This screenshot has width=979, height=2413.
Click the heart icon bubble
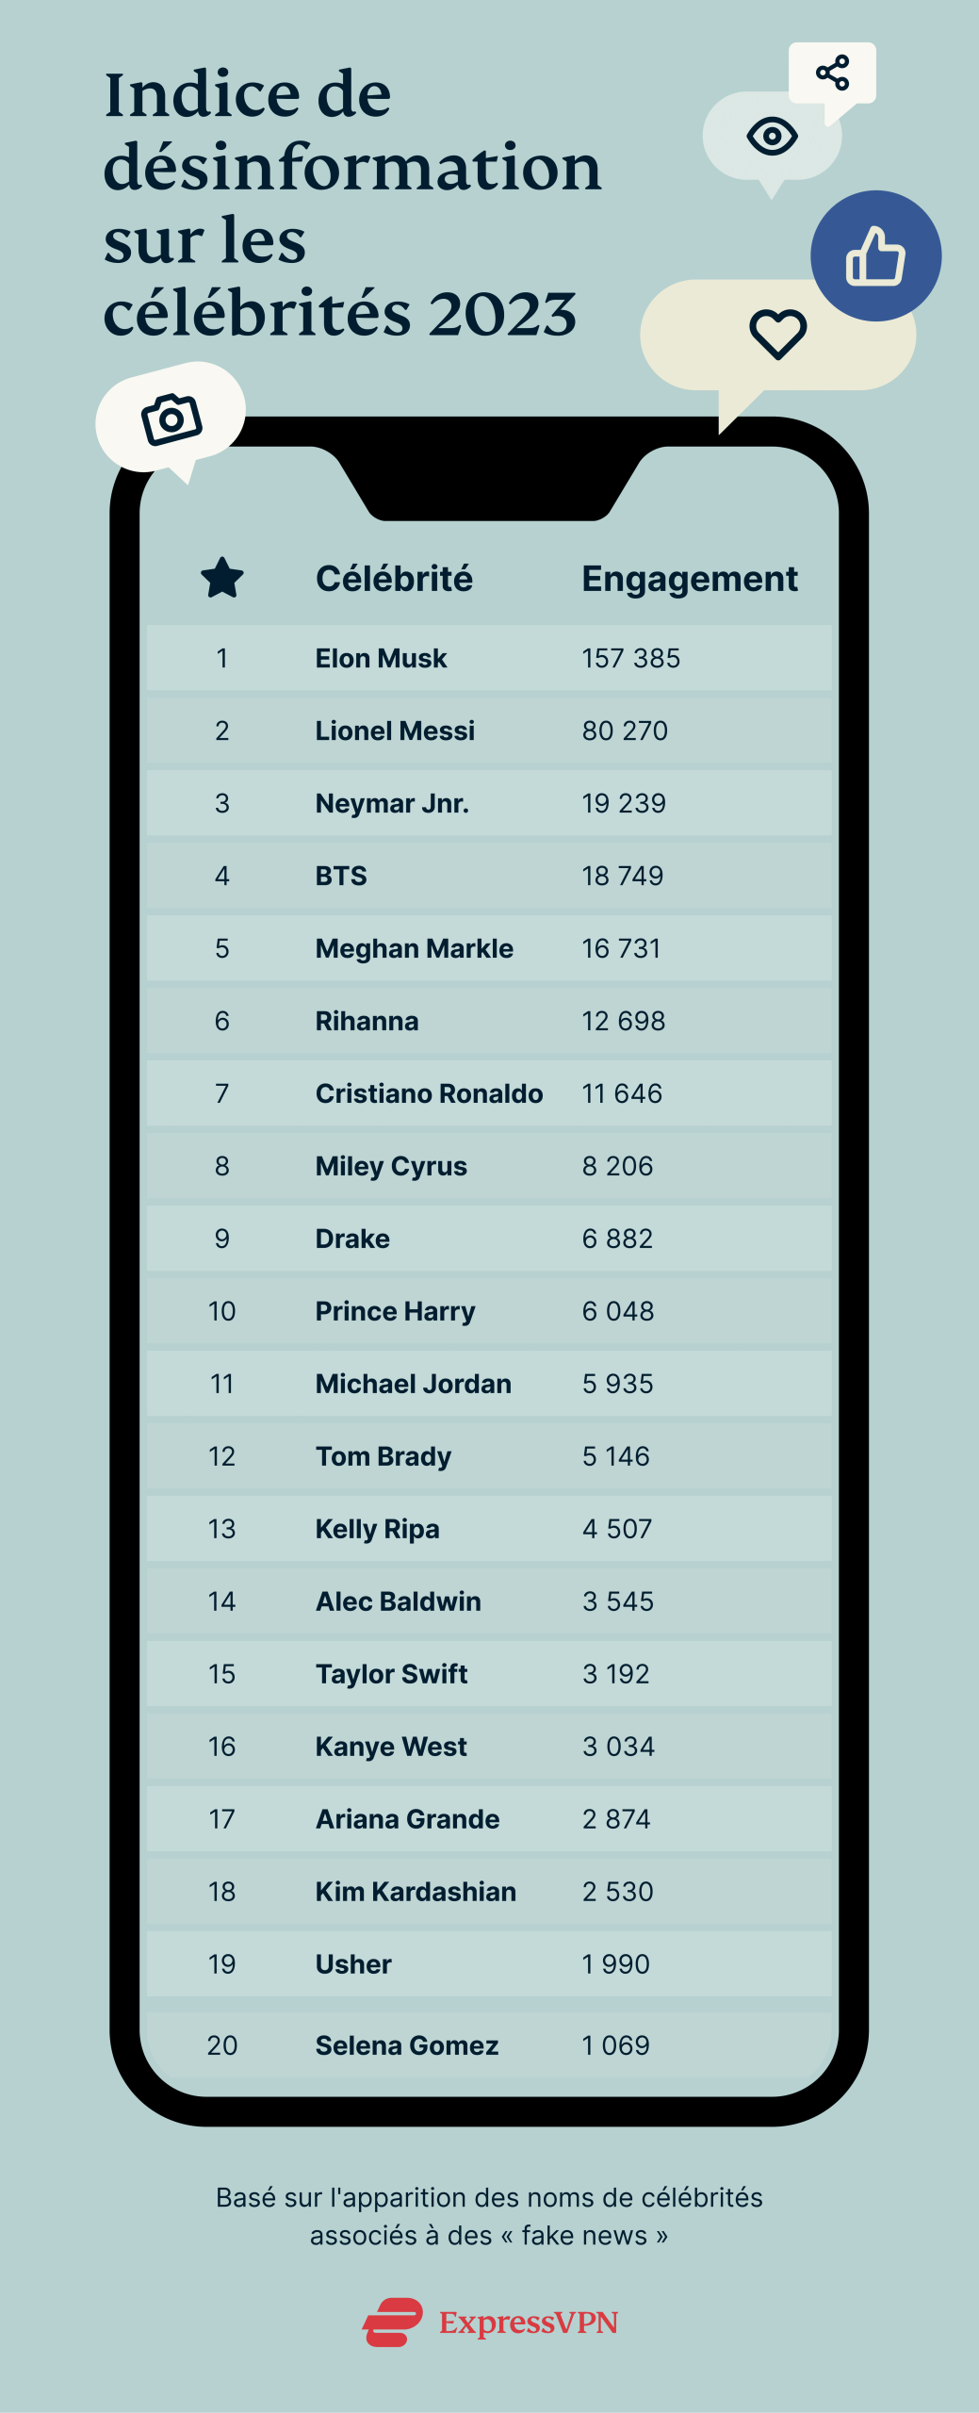click(x=777, y=335)
